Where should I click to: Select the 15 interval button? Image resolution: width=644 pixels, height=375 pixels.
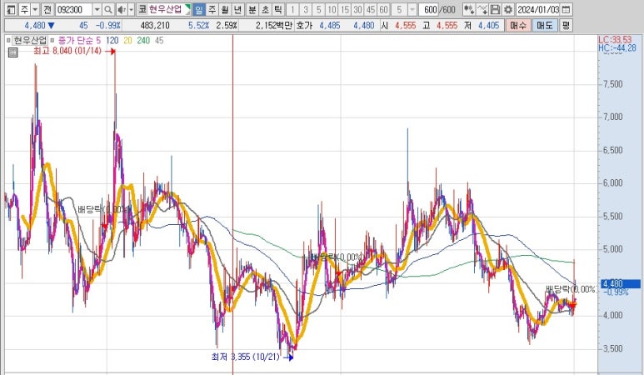pos(345,9)
